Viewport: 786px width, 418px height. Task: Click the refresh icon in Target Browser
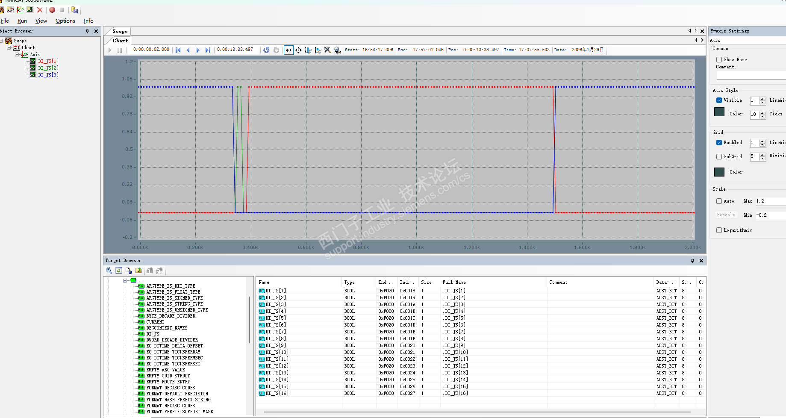tap(119, 271)
